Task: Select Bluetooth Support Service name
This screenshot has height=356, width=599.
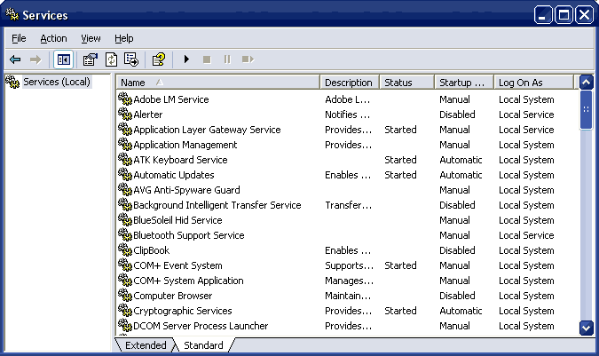Action: coord(189,235)
